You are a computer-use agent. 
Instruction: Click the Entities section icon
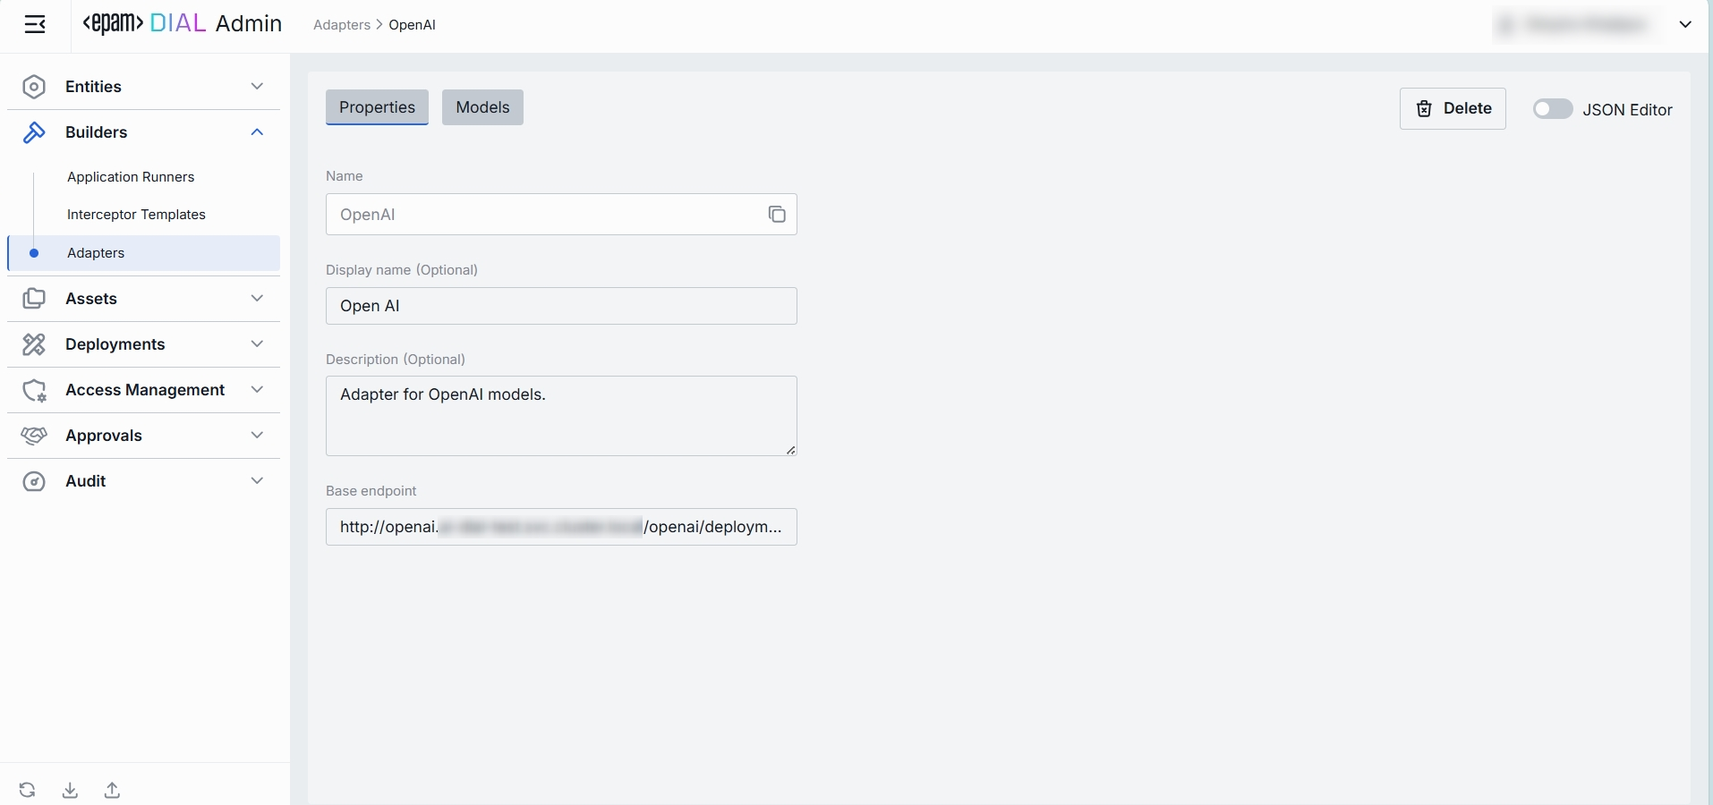click(x=34, y=87)
